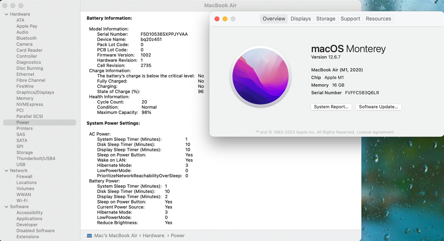Go to the Resources tab
444x241 pixels.
(x=378, y=19)
